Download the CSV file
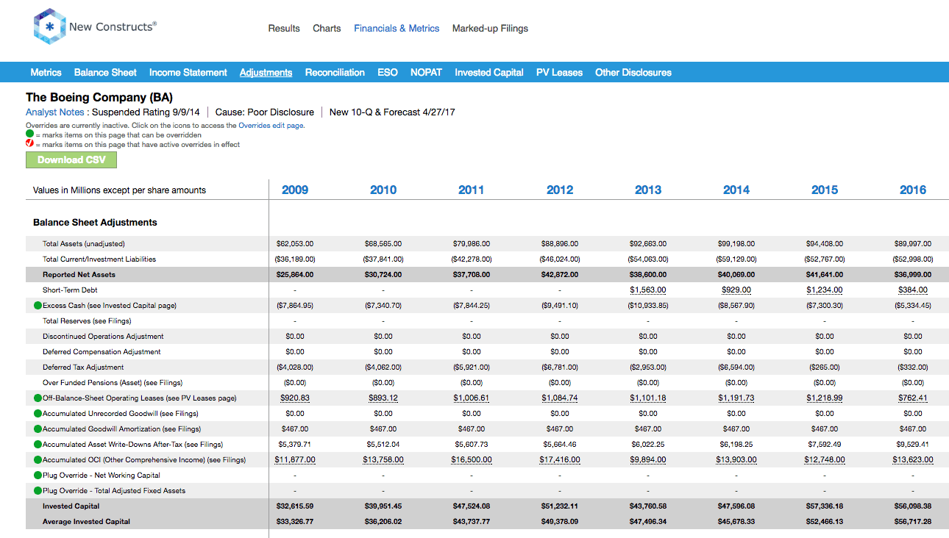This screenshot has height=538, width=949. point(71,159)
